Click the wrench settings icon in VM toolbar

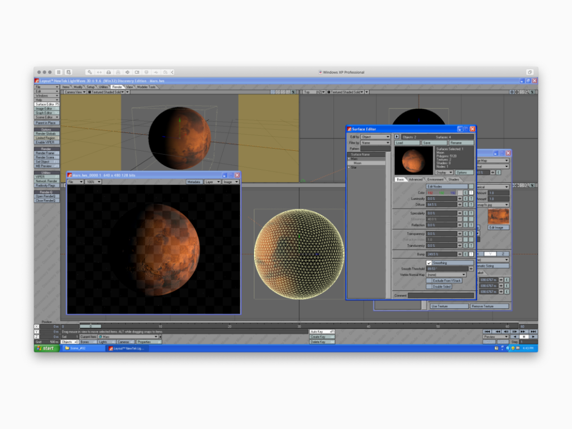90,72
